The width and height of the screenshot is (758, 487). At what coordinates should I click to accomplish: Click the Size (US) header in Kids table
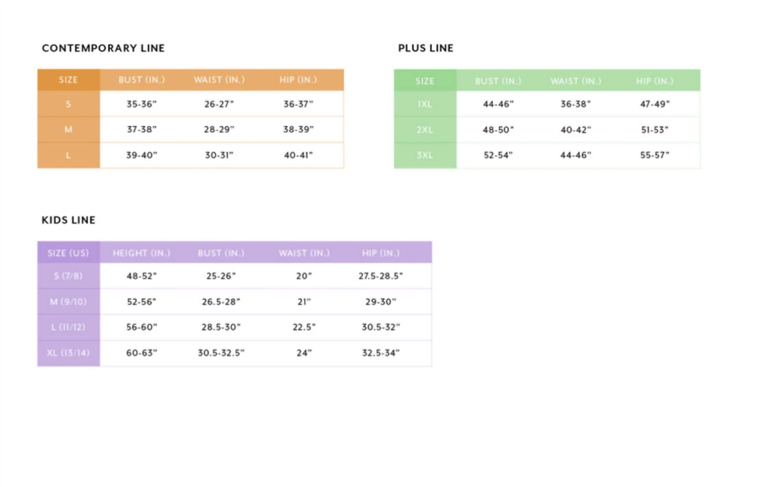tap(69, 253)
